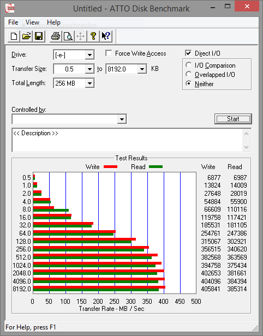The image size is (263, 336).
Task: Enable Force Write Access checkbox
Action: coord(109,53)
